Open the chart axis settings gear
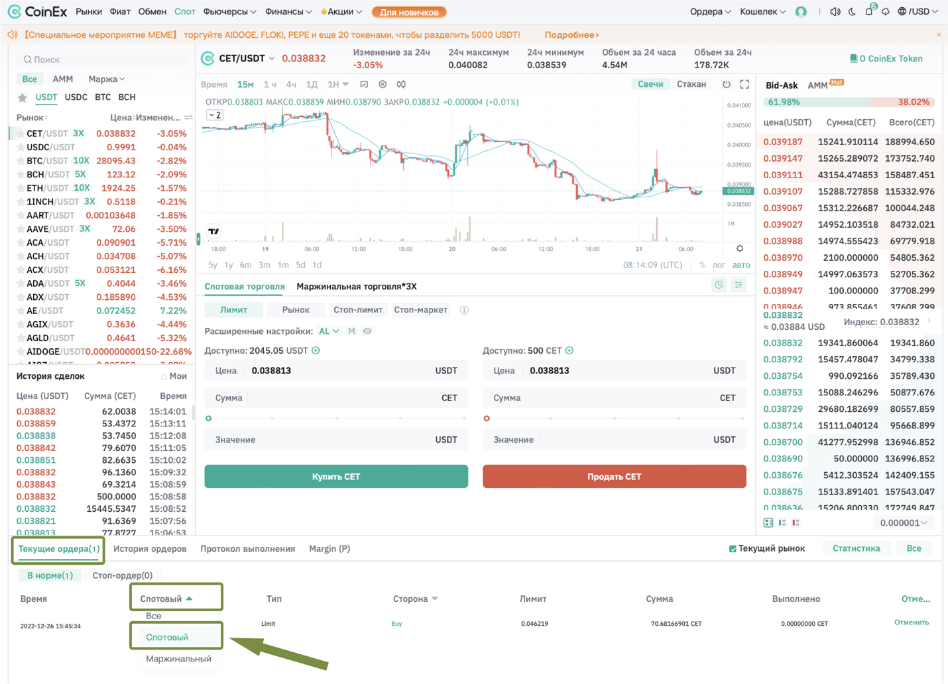The width and height of the screenshot is (948, 684). click(x=740, y=248)
